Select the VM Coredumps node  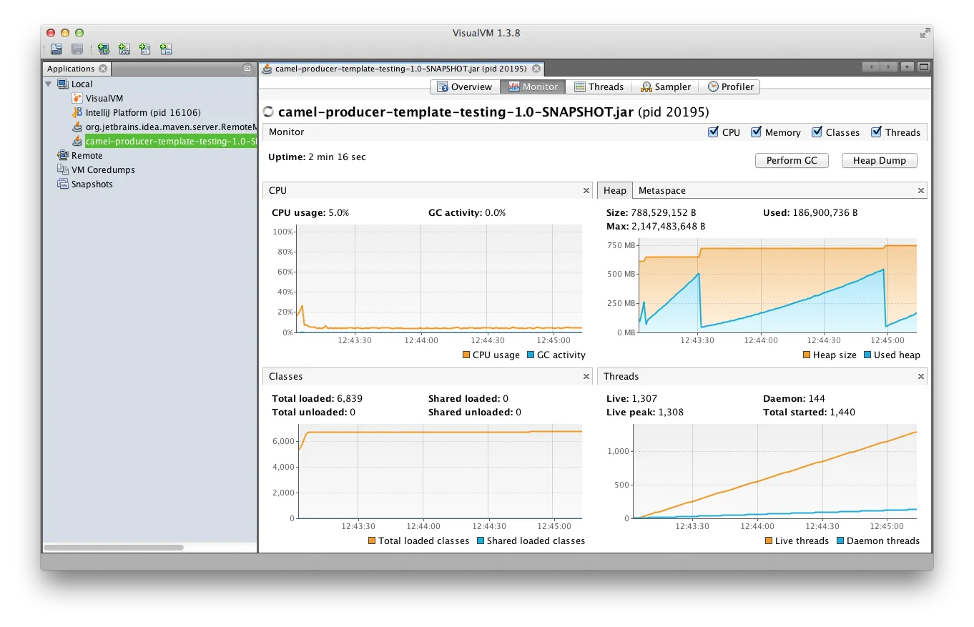(103, 169)
